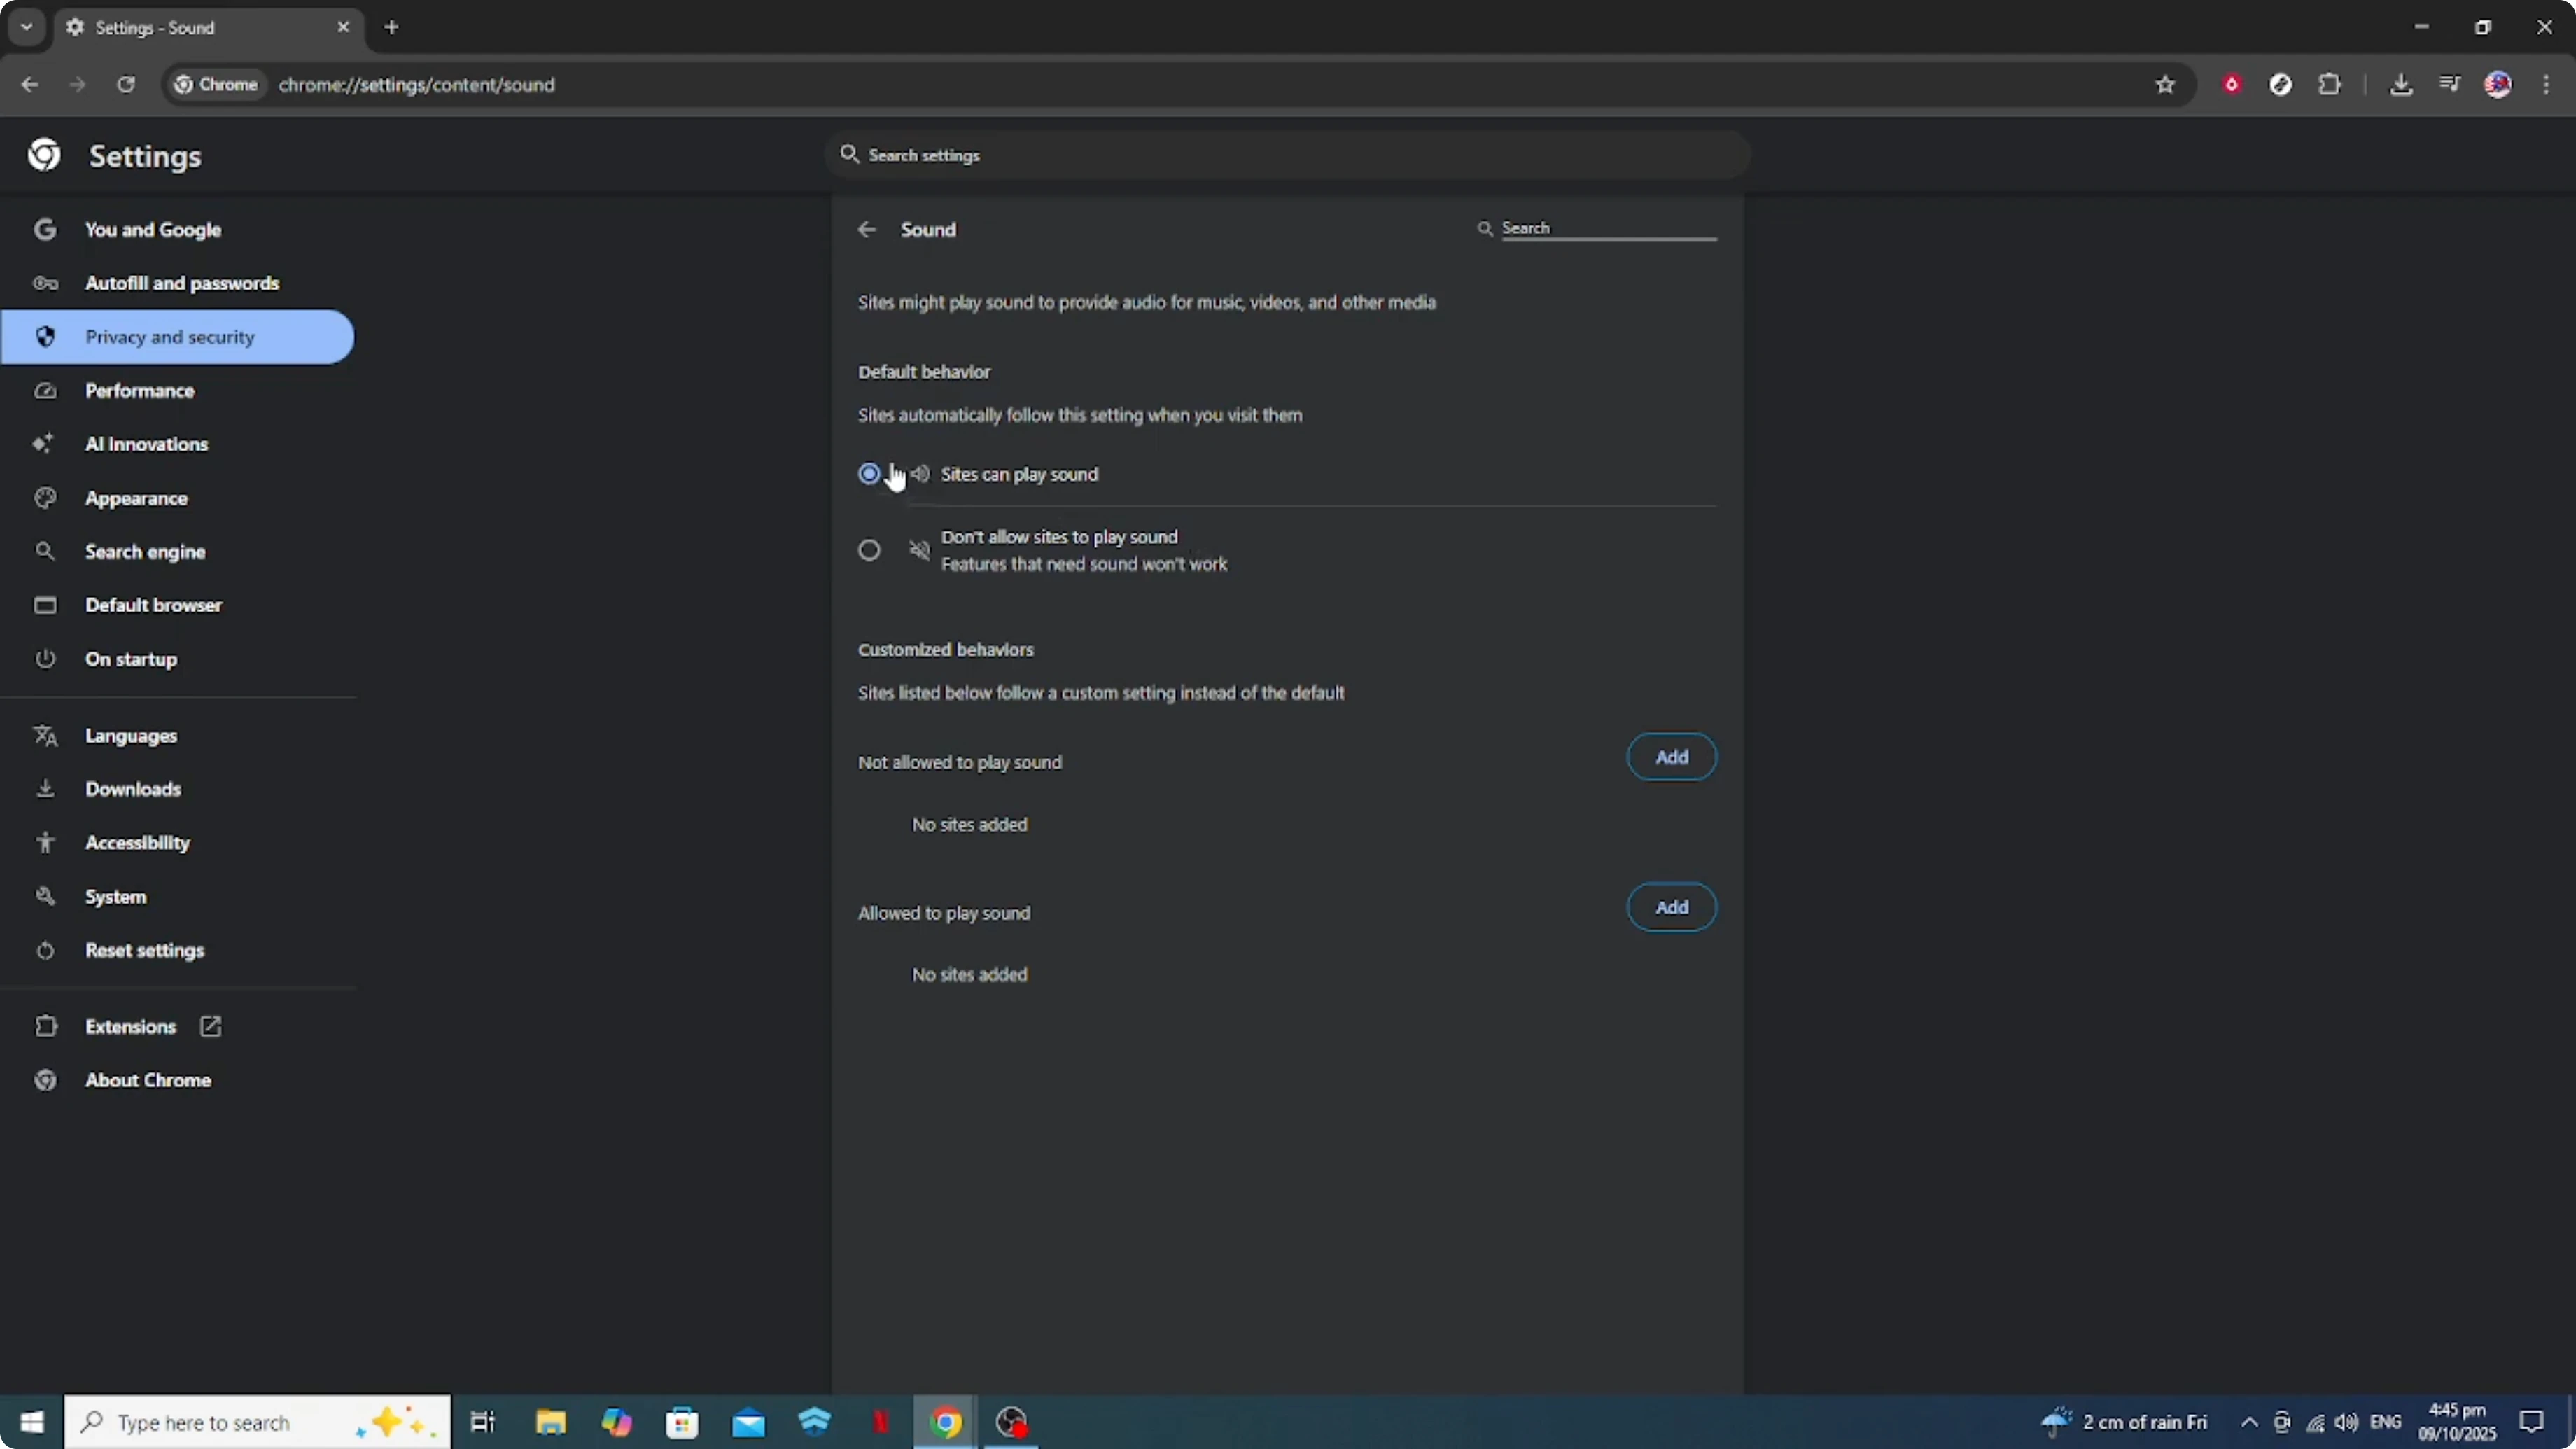Screen dimensions: 2576x1449
Task: Add a site not allowed to play sound
Action: tap(1671, 757)
